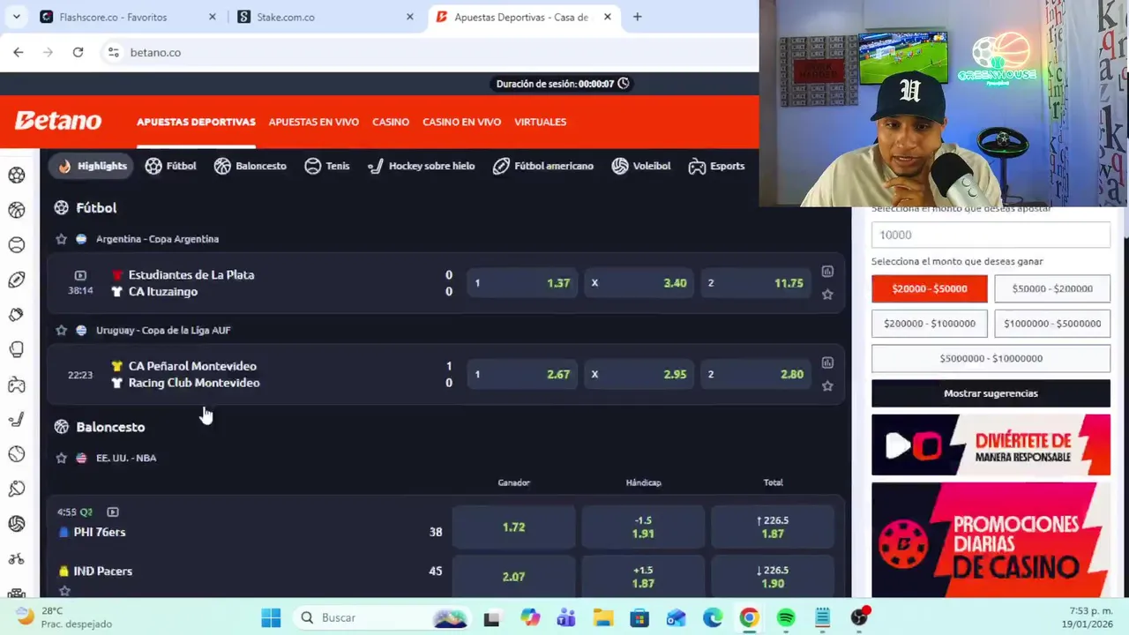Open Windows Start menu

(x=271, y=617)
